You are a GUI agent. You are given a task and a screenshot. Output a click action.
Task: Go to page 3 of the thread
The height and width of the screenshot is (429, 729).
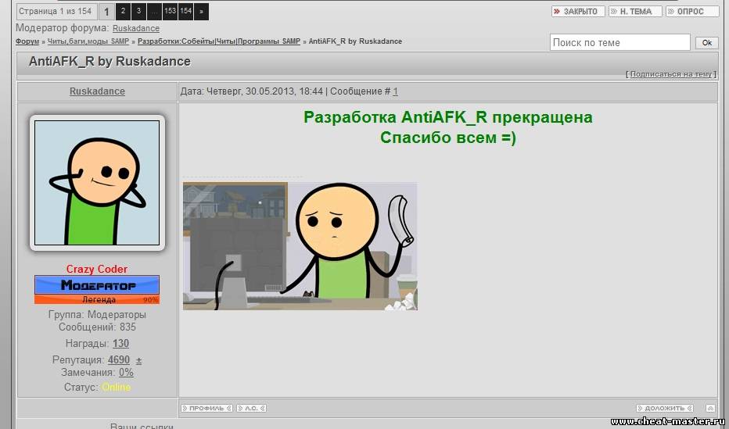[138, 12]
